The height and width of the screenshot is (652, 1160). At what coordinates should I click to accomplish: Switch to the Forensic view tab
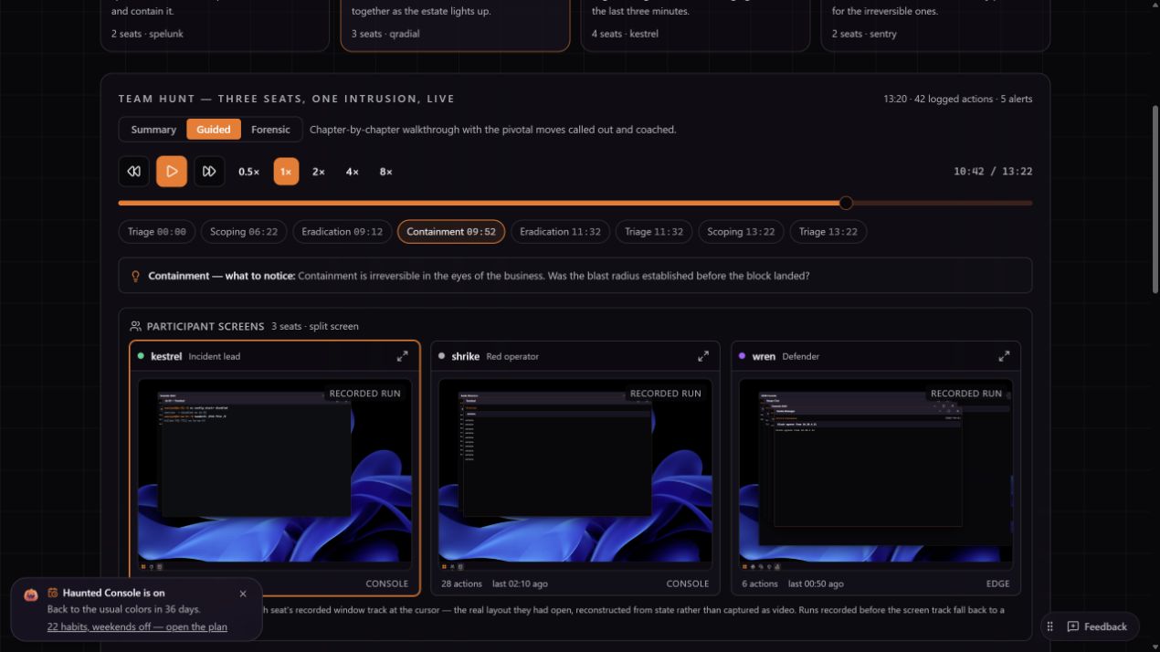270,130
